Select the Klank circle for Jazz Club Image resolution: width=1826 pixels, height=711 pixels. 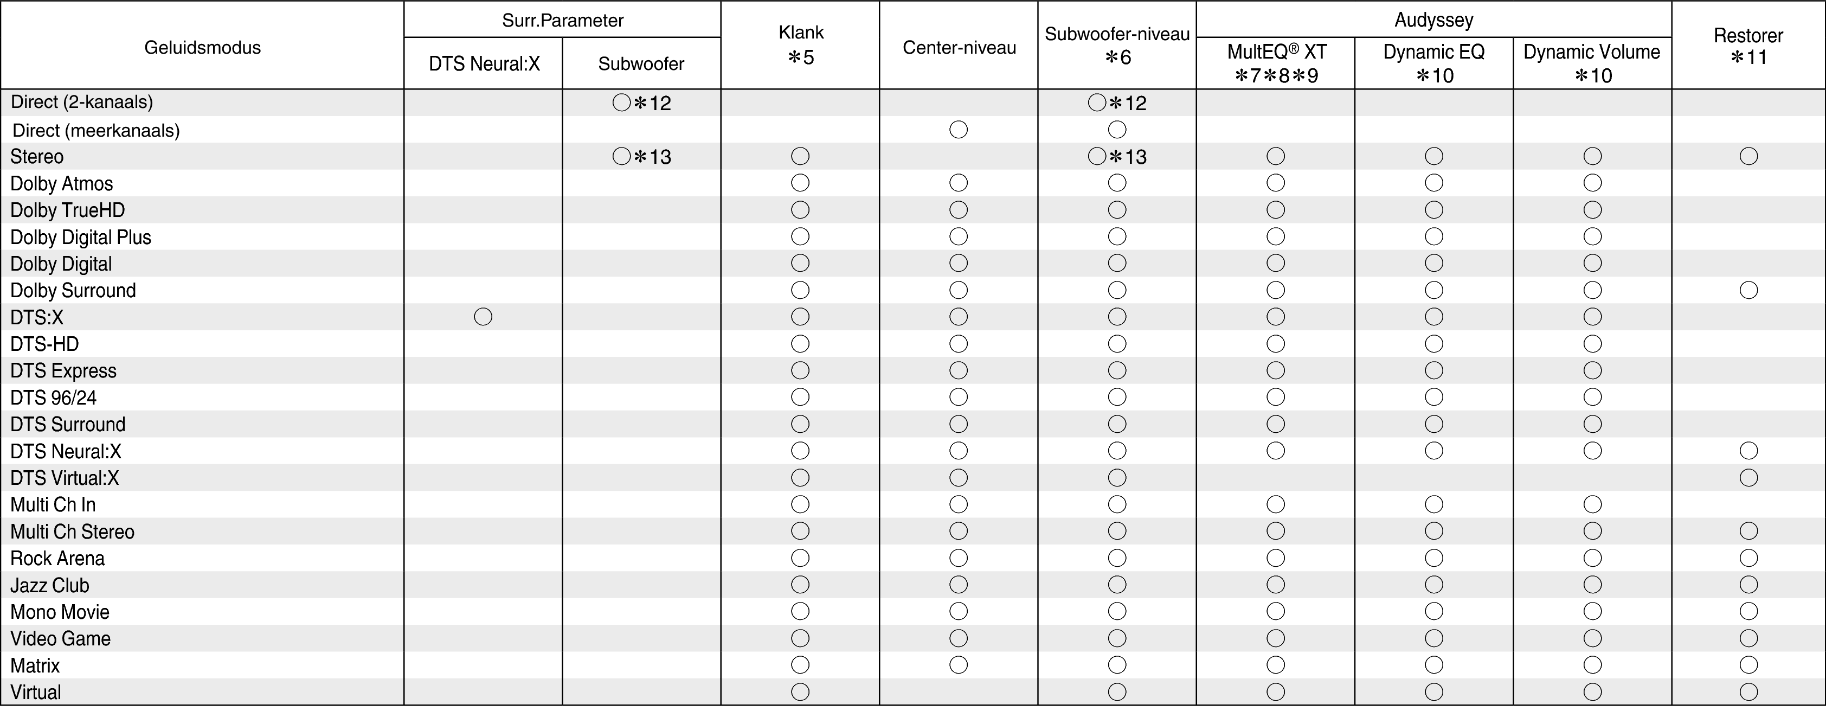800,585
